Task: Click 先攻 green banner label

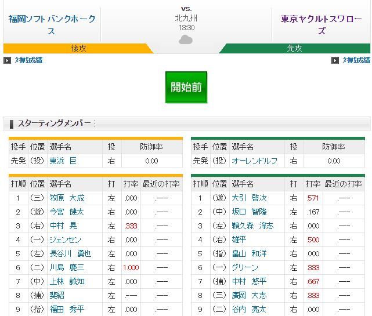Action: pos(294,48)
